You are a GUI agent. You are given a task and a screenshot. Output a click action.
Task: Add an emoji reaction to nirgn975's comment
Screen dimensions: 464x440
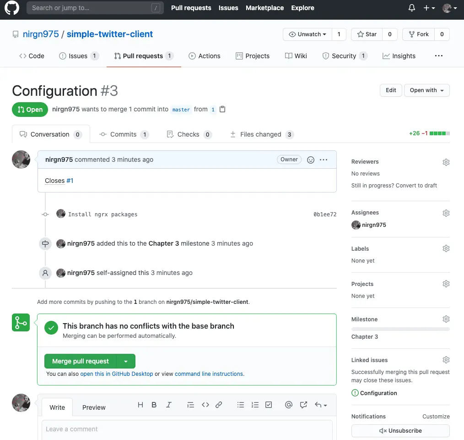coord(311,159)
